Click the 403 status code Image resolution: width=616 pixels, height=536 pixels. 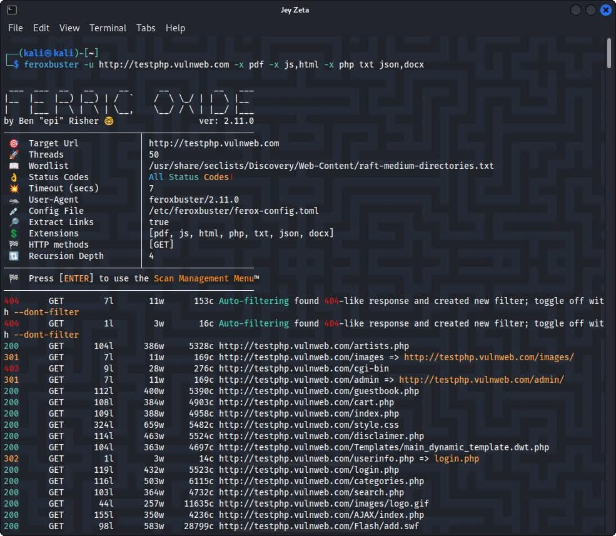click(x=11, y=368)
